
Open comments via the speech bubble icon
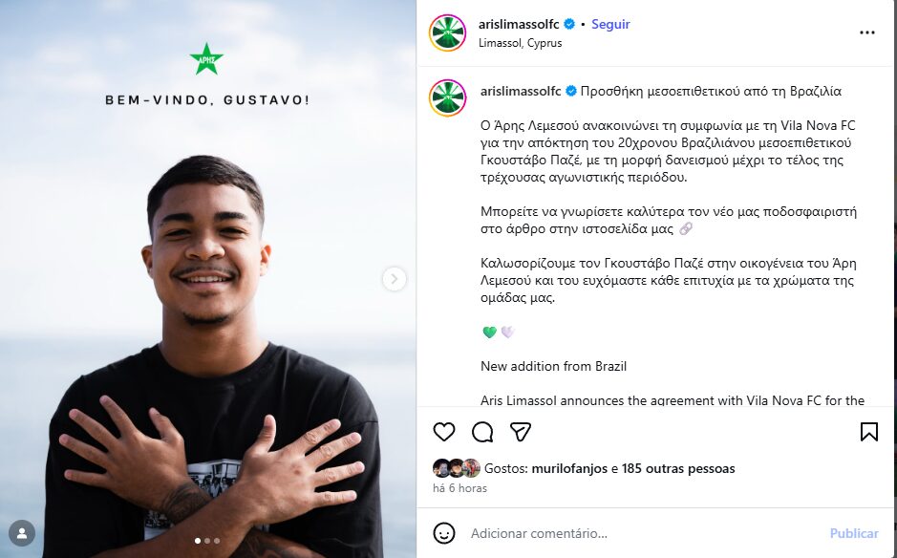pos(482,432)
